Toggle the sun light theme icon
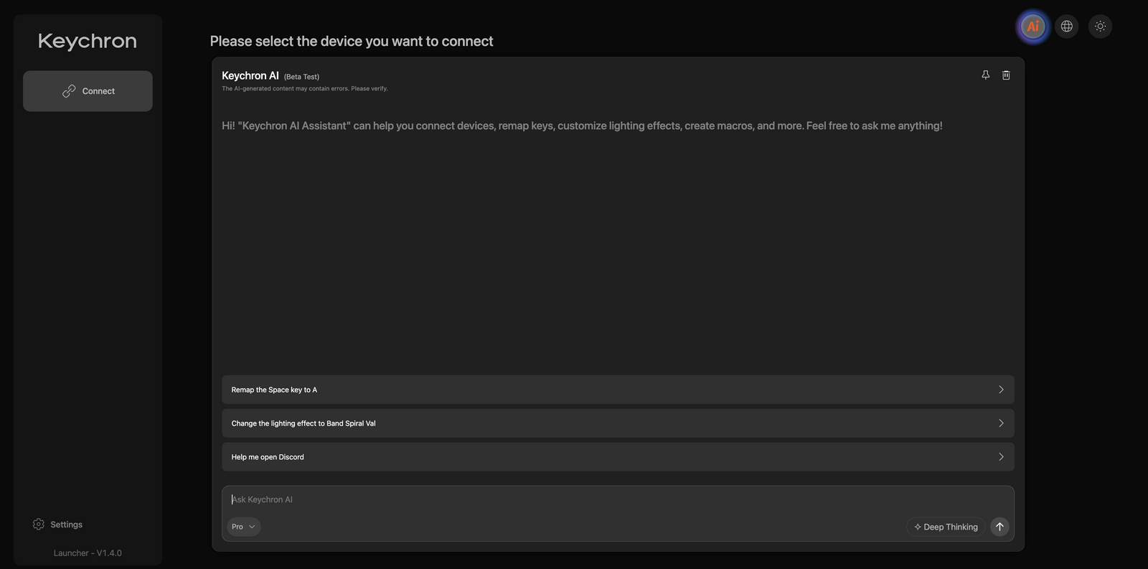The width and height of the screenshot is (1148, 569). (1100, 27)
